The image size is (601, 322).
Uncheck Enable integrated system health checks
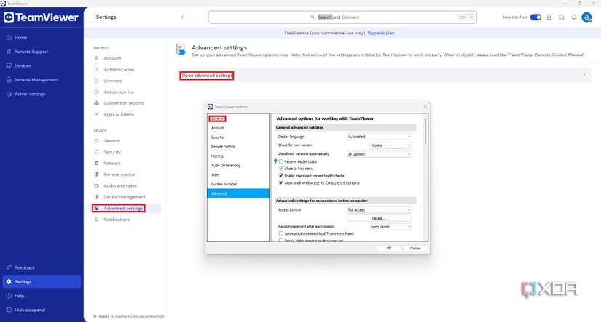(x=281, y=176)
